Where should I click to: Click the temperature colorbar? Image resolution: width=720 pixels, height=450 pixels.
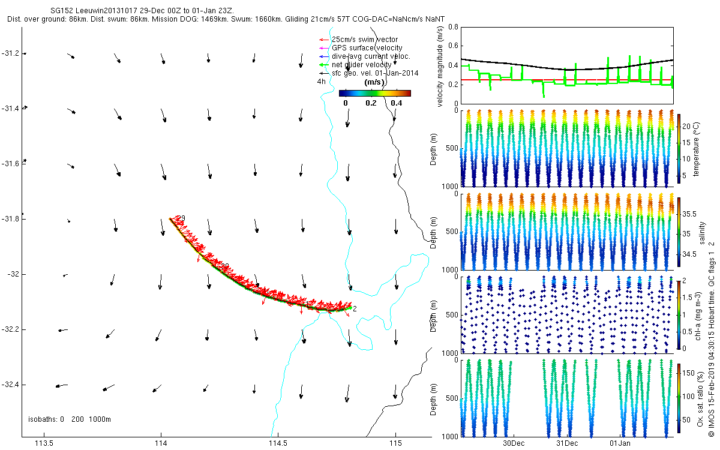[x=679, y=148]
